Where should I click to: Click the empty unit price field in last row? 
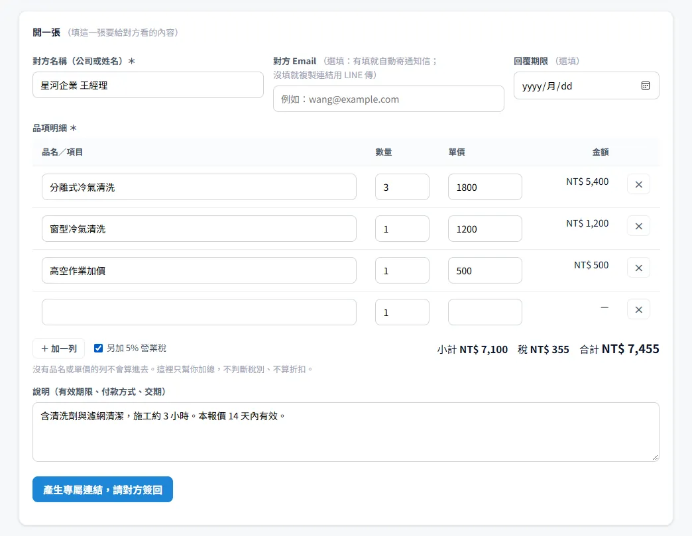485,312
